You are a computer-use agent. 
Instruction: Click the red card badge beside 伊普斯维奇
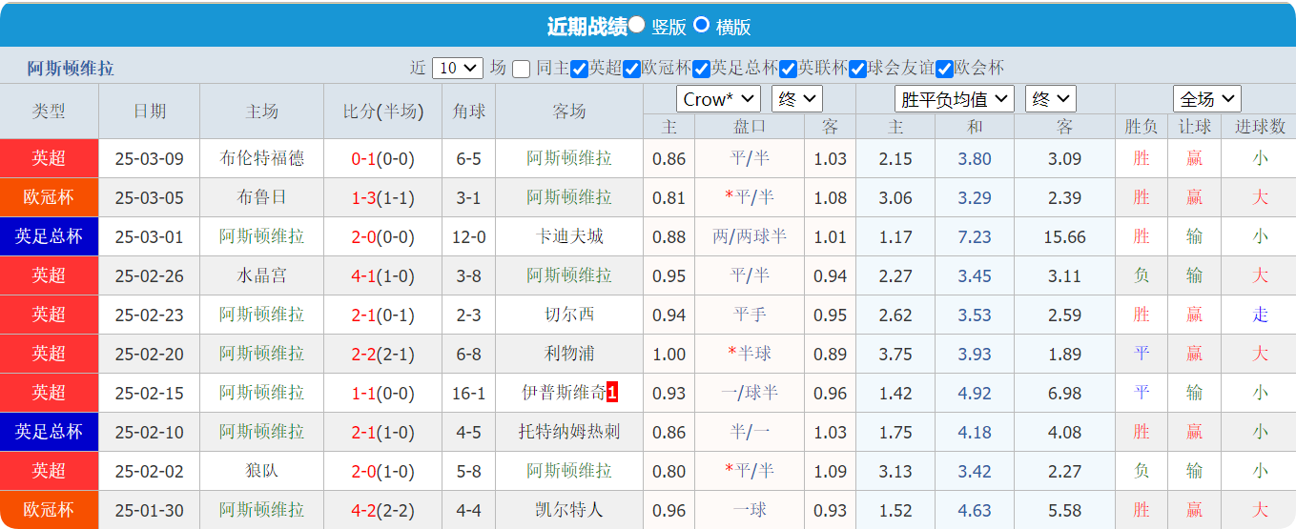pyautogui.click(x=612, y=393)
